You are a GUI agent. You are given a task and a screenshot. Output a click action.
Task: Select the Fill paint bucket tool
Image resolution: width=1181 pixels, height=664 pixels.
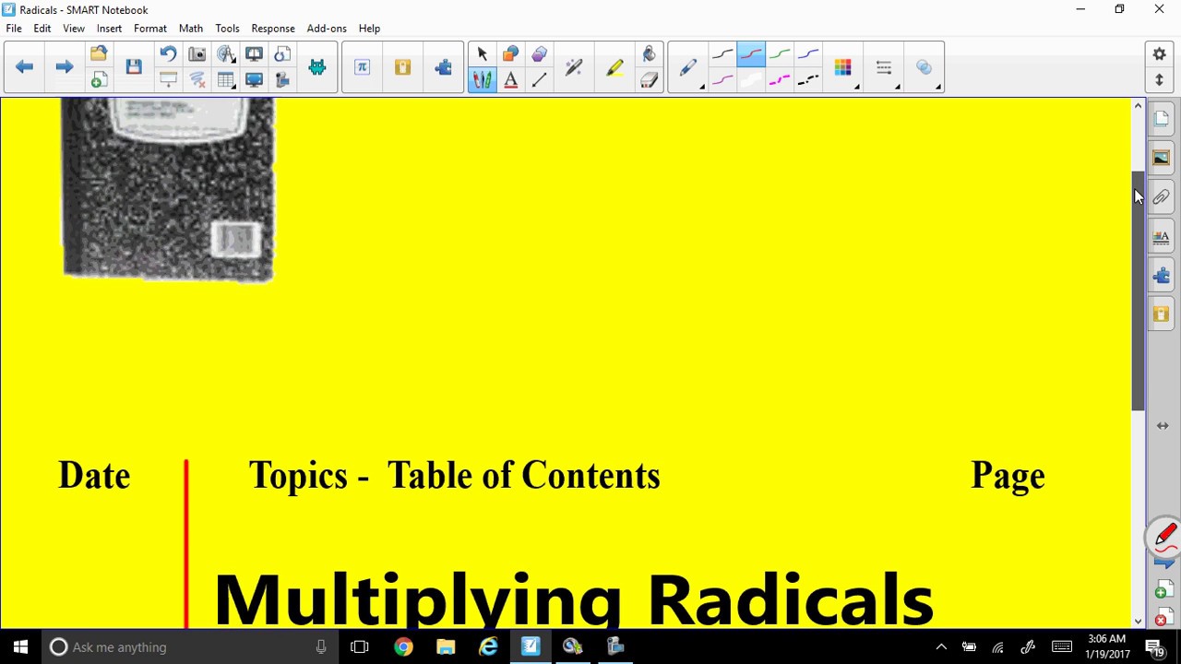[x=649, y=54]
